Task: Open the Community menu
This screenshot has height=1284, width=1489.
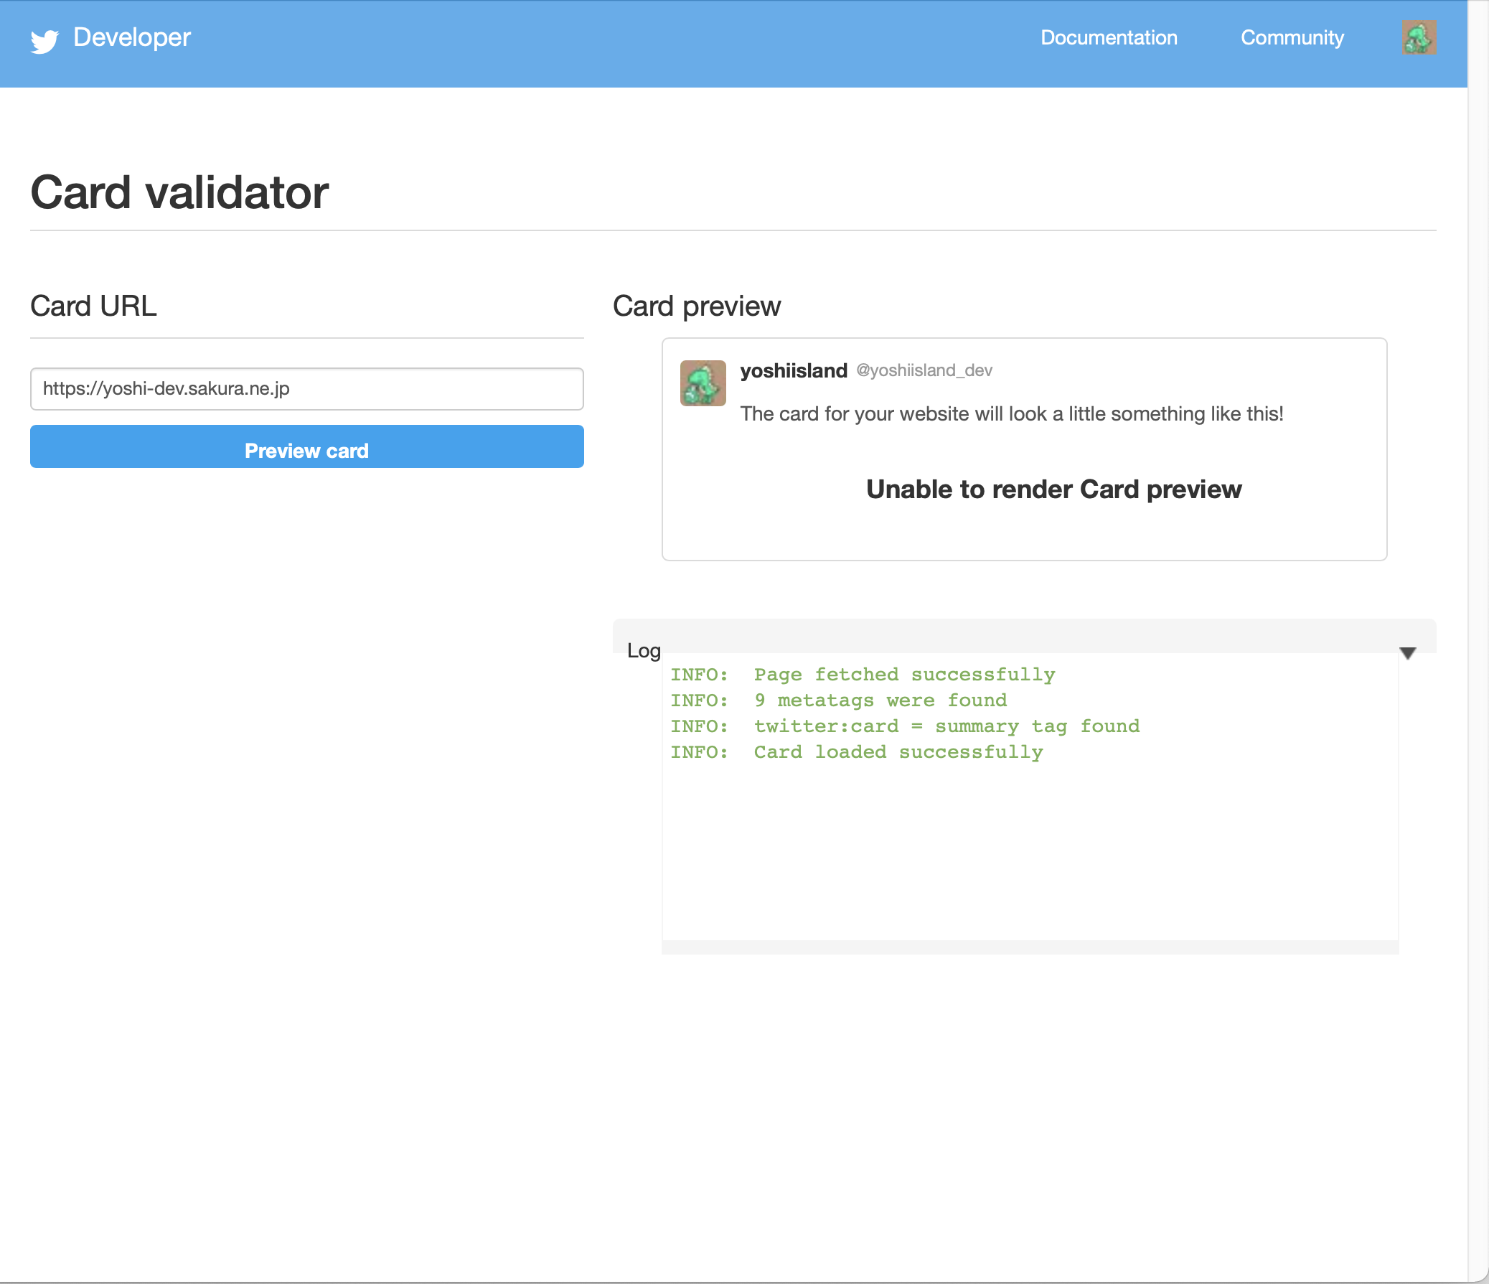Action: click(x=1292, y=37)
